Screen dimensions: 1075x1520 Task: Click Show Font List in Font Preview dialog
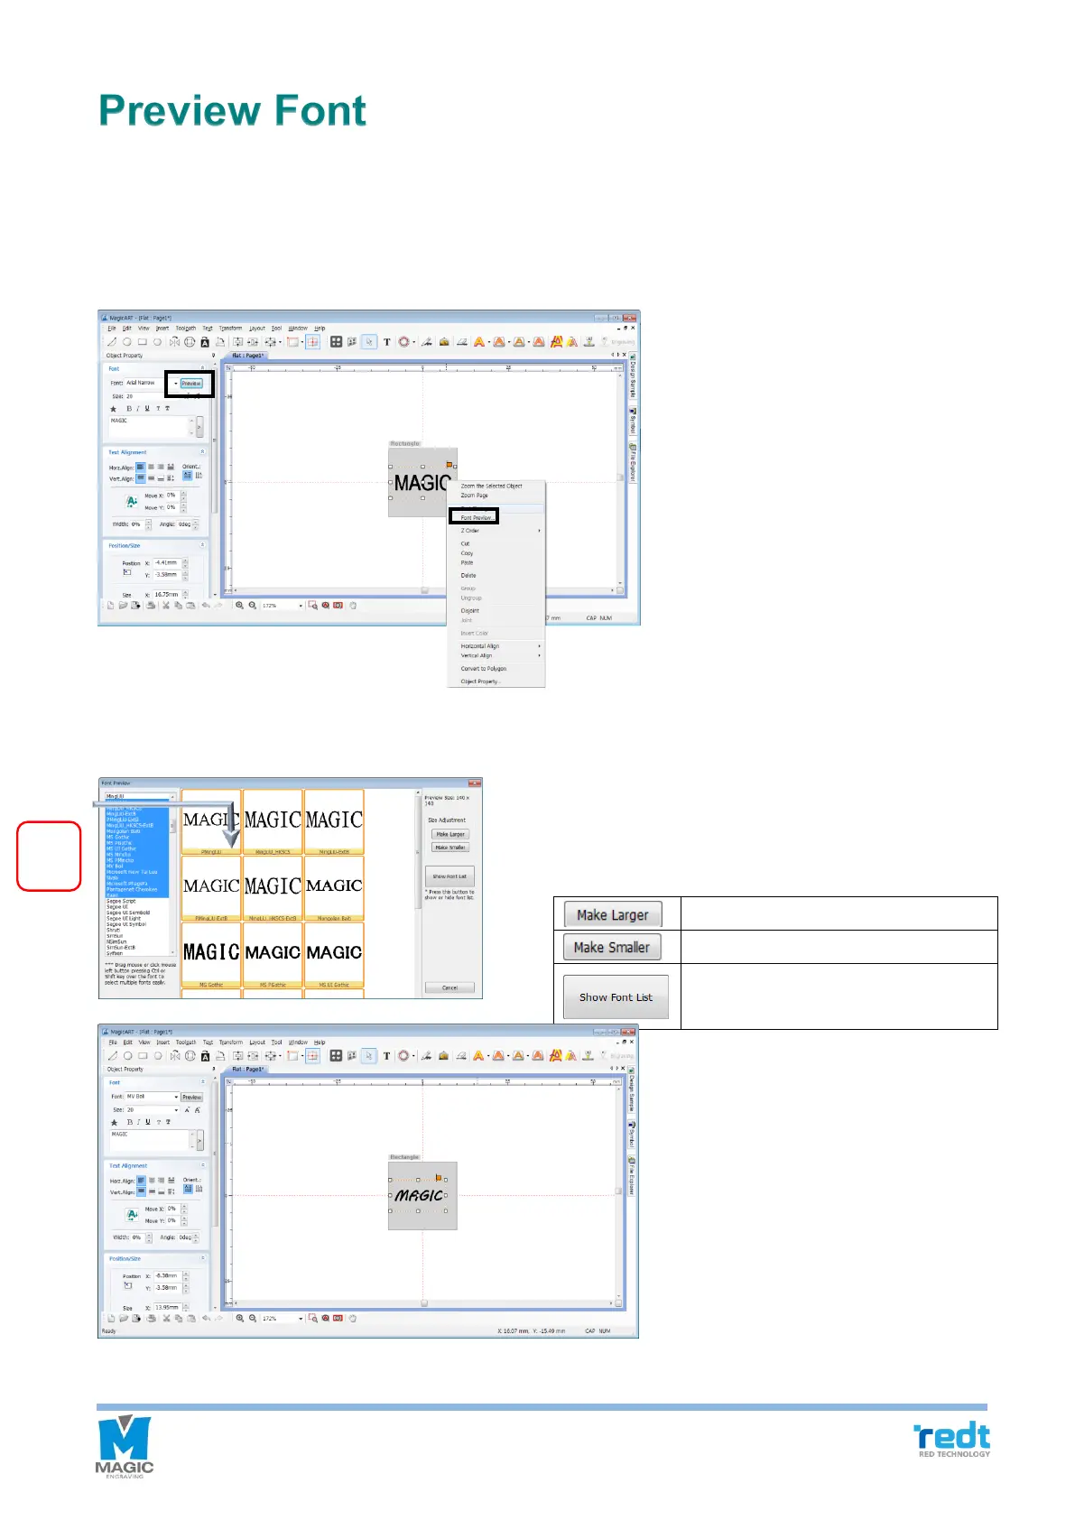(x=449, y=876)
